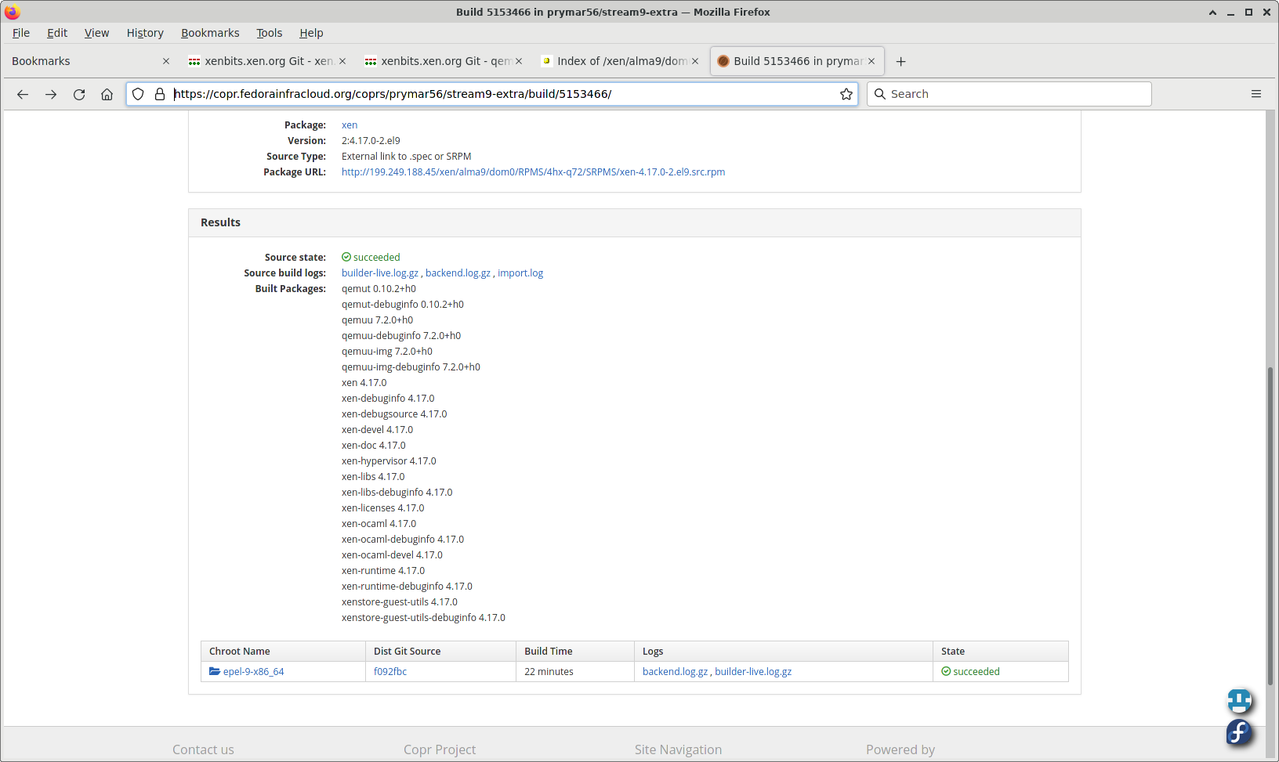
Task: Open a new tab with plus button
Action: [x=901, y=61]
